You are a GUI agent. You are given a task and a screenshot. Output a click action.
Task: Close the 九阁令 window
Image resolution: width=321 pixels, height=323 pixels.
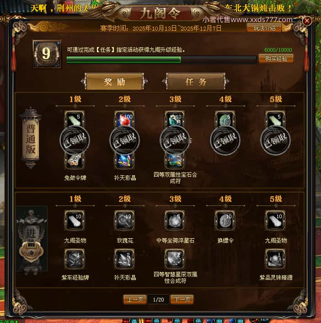306,21
